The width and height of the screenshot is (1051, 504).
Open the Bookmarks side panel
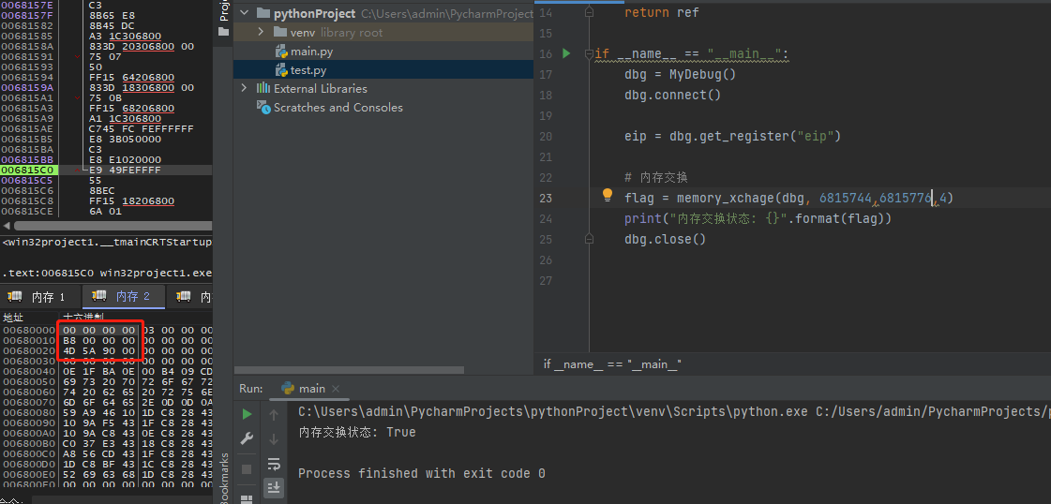click(224, 479)
